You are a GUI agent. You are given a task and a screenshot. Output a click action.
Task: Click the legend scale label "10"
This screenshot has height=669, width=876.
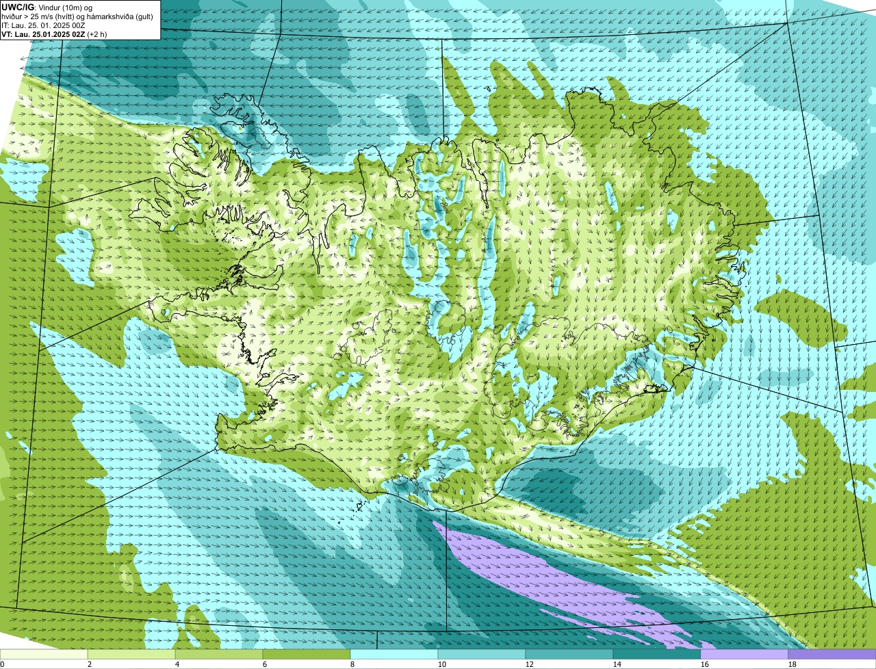442,664
